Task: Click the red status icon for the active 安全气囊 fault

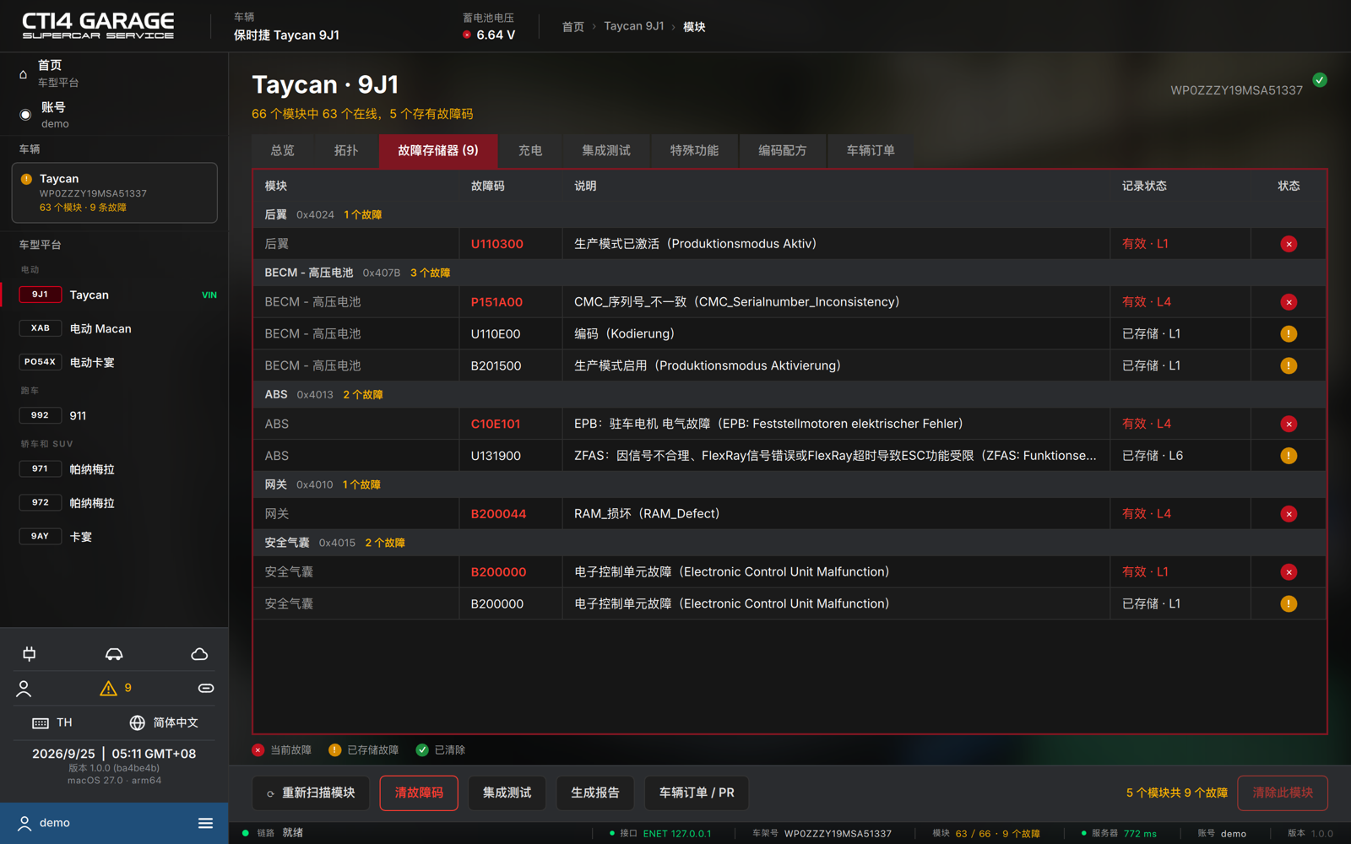Action: pyautogui.click(x=1289, y=572)
